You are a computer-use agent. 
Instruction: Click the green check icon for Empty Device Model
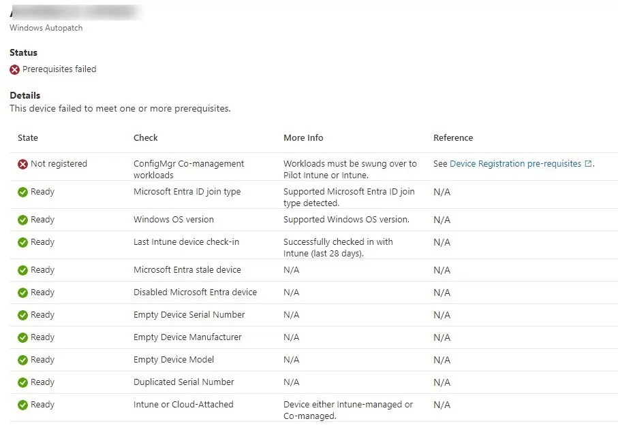(23, 360)
